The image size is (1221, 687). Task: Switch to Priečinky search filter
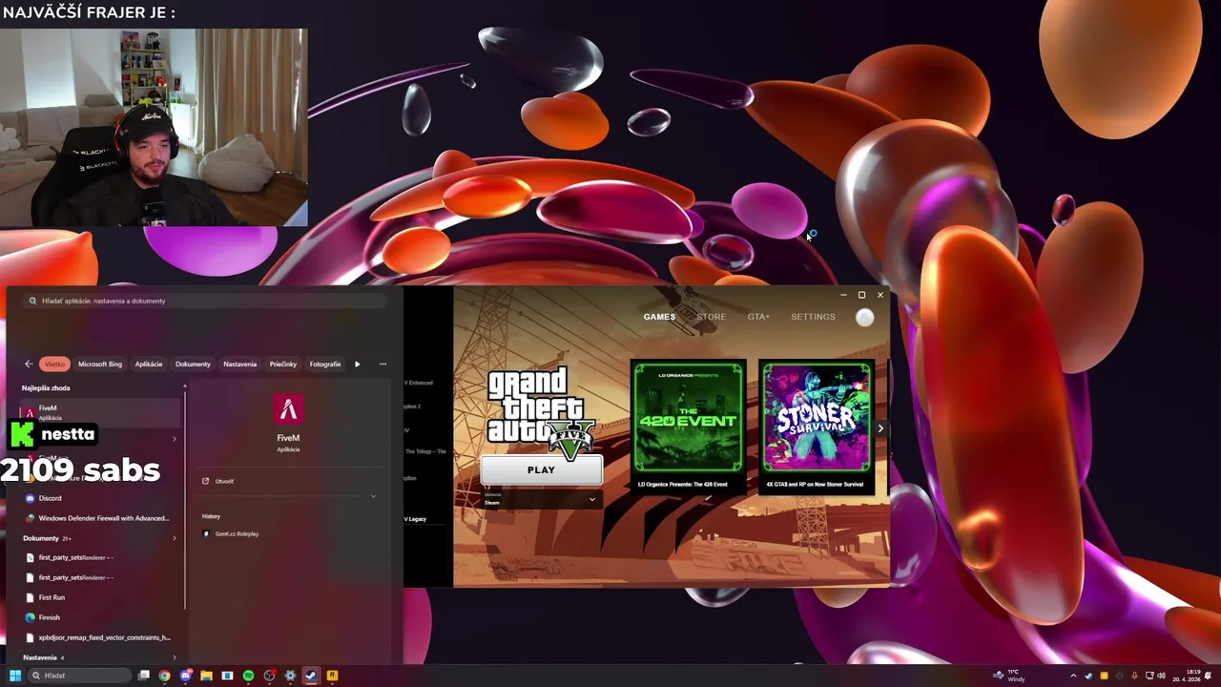pos(283,364)
